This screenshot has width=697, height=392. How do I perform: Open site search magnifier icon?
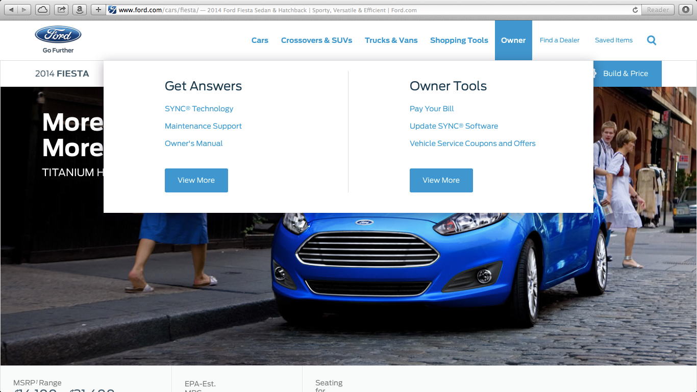click(652, 40)
